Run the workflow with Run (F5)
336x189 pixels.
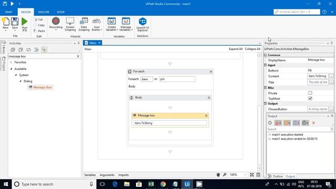pyautogui.click(x=25, y=25)
